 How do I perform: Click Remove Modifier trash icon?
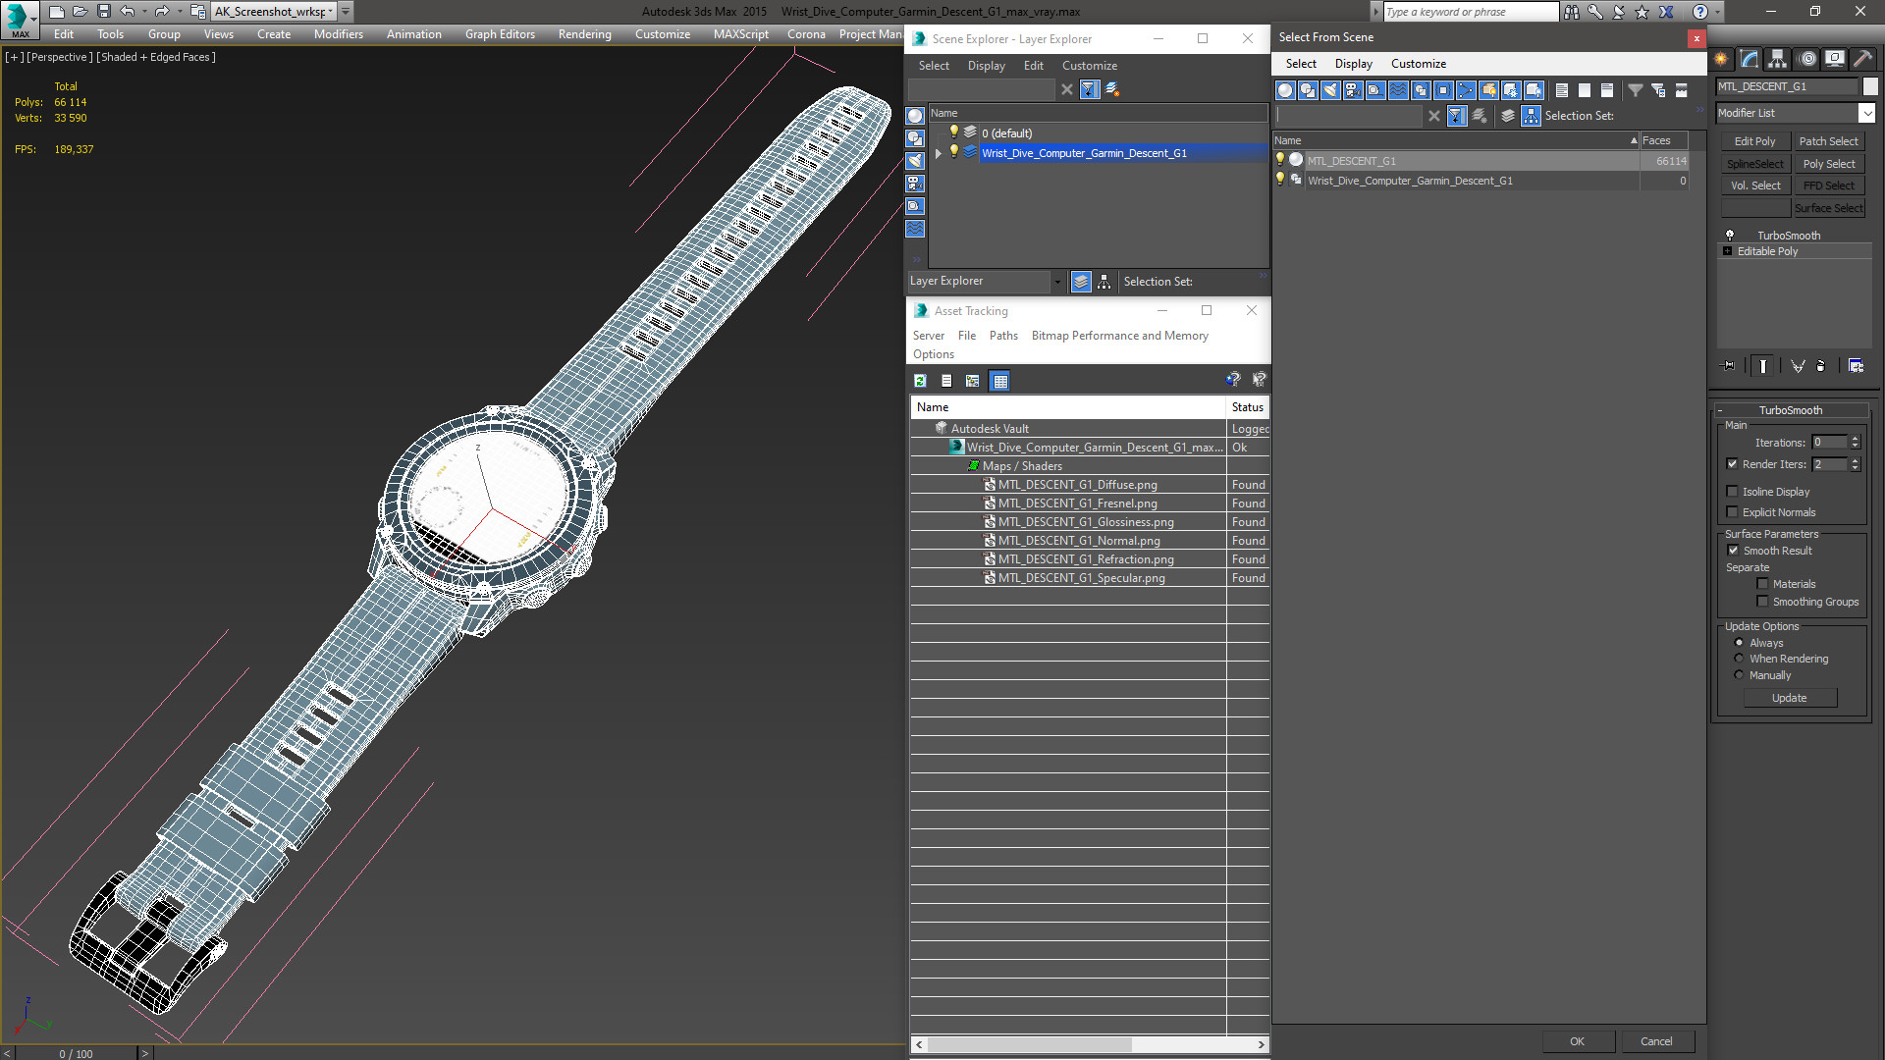point(1821,366)
